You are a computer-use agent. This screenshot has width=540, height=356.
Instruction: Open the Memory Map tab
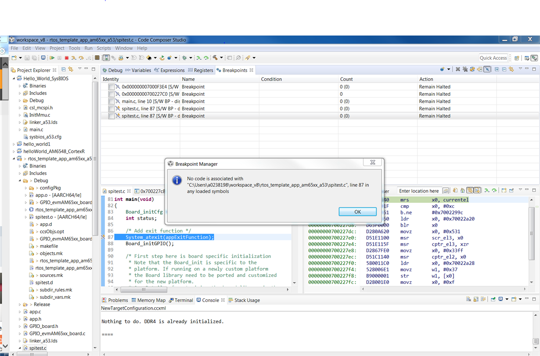point(148,300)
